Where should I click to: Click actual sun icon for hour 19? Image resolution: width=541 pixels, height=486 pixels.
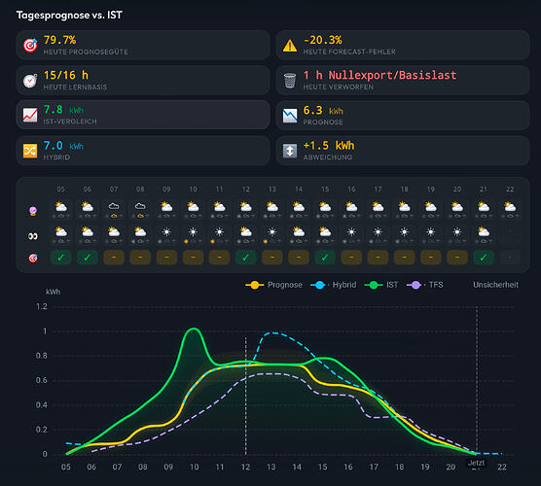(431, 232)
